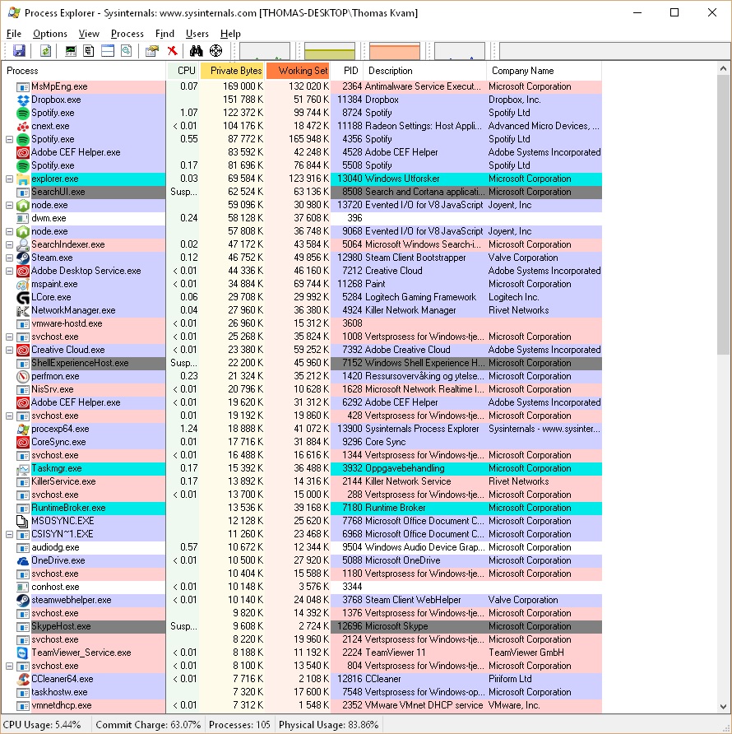Screen dimensions: 732x734
Task: Open the Properties toolbar icon
Action: 152,50
